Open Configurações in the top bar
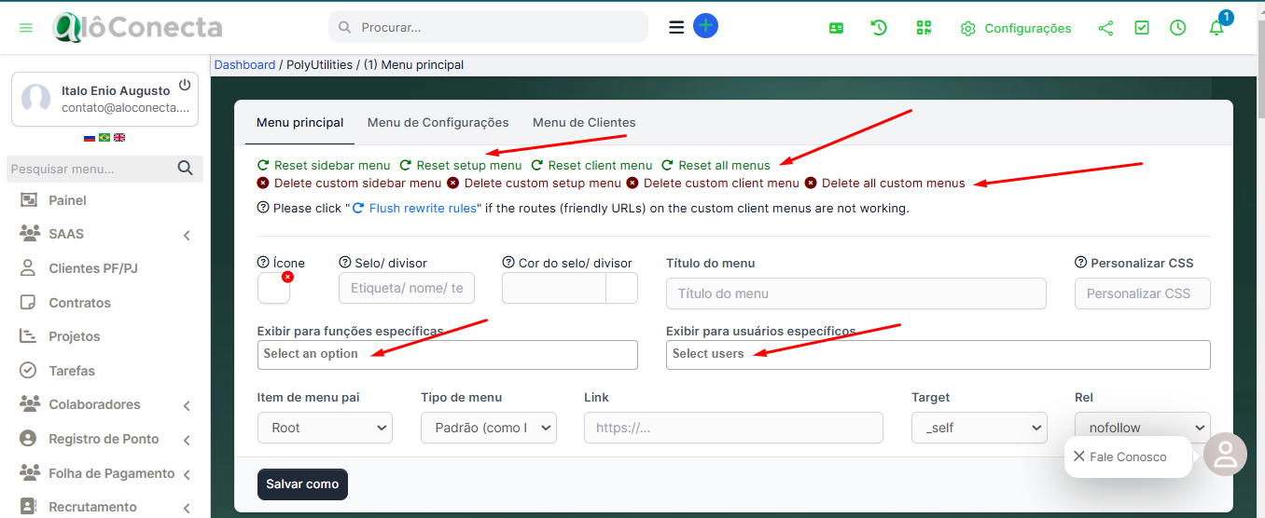Screen dimensions: 1265x518 [1016, 28]
